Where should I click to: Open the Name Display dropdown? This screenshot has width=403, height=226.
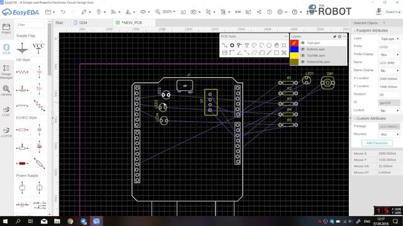coord(389,71)
